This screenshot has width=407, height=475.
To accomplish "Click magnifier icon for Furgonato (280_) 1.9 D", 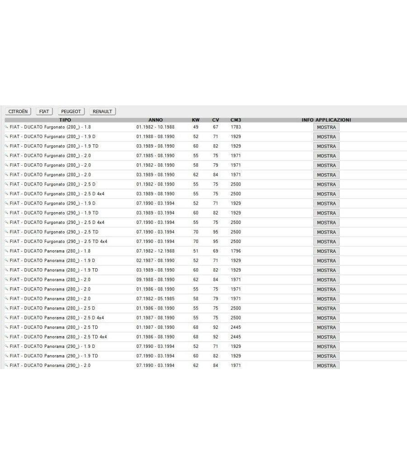I will point(6,136).
